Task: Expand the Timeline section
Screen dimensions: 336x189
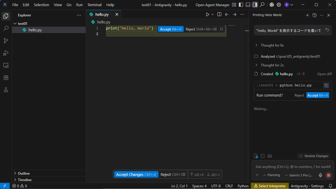Action: (x=49, y=180)
